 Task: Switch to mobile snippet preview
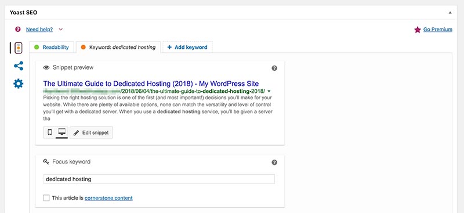50,132
